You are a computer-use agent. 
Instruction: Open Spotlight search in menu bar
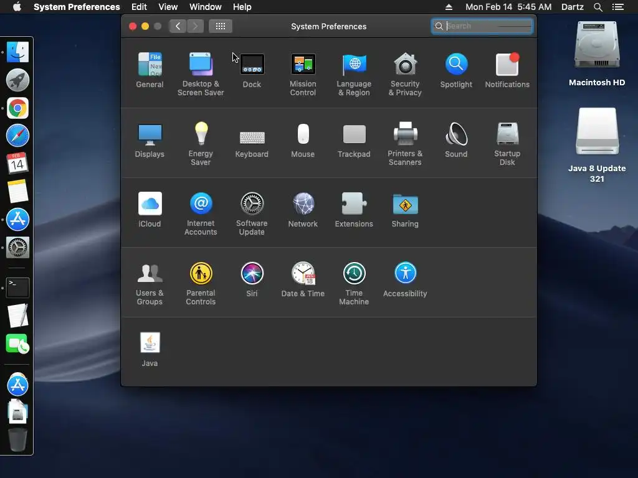click(x=598, y=7)
